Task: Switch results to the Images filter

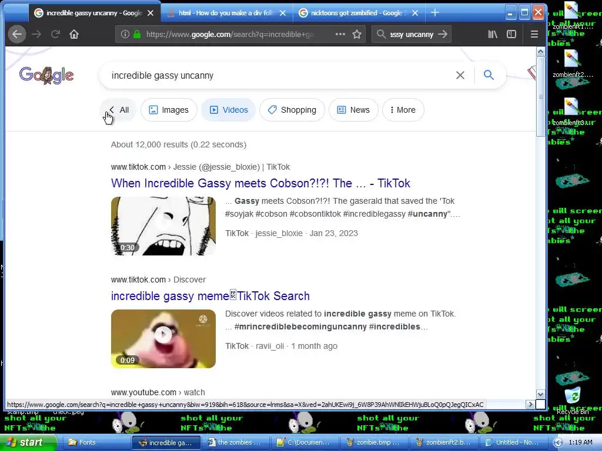Action: click(x=169, y=110)
